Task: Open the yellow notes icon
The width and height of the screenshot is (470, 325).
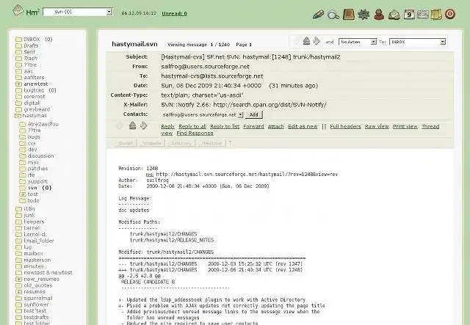Action: point(436,15)
